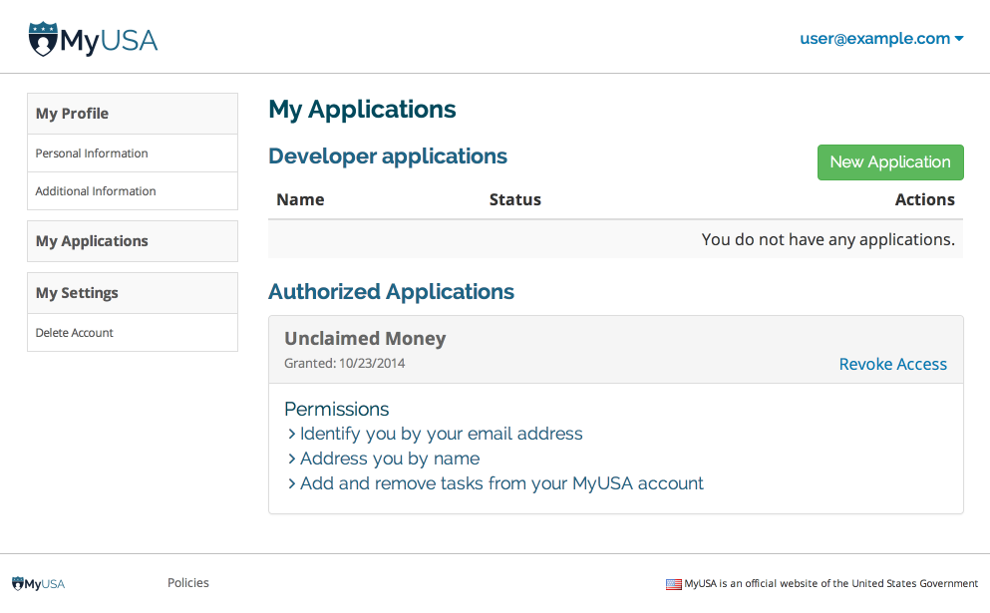Open Additional Information in sidebar
Image resolution: width=990 pixels, height=613 pixels.
[x=96, y=191]
